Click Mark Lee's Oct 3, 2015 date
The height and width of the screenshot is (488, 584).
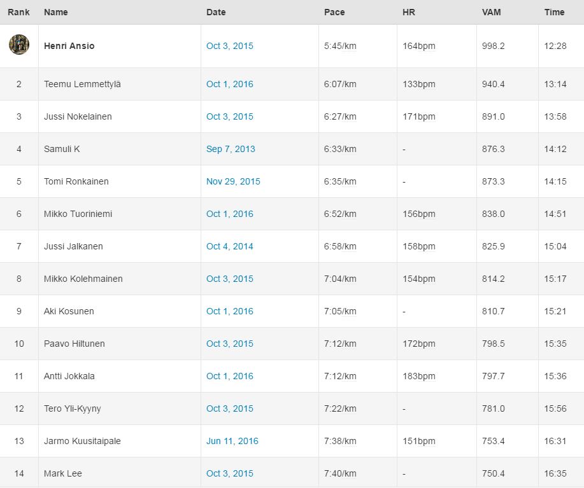point(229,473)
